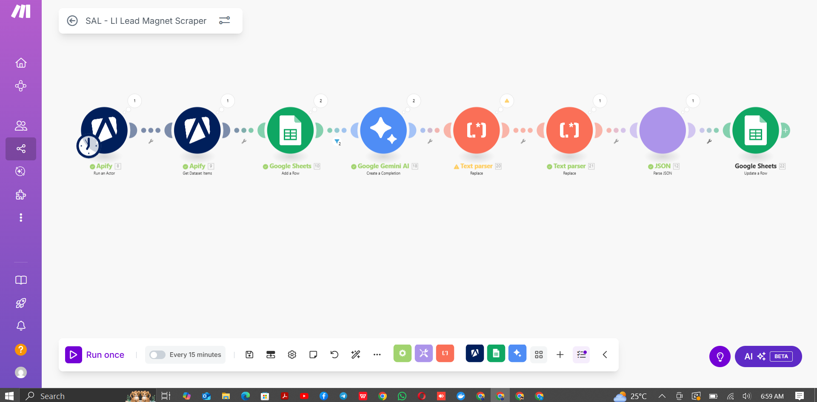Save the scenario
The height and width of the screenshot is (402, 817).
coord(249,355)
